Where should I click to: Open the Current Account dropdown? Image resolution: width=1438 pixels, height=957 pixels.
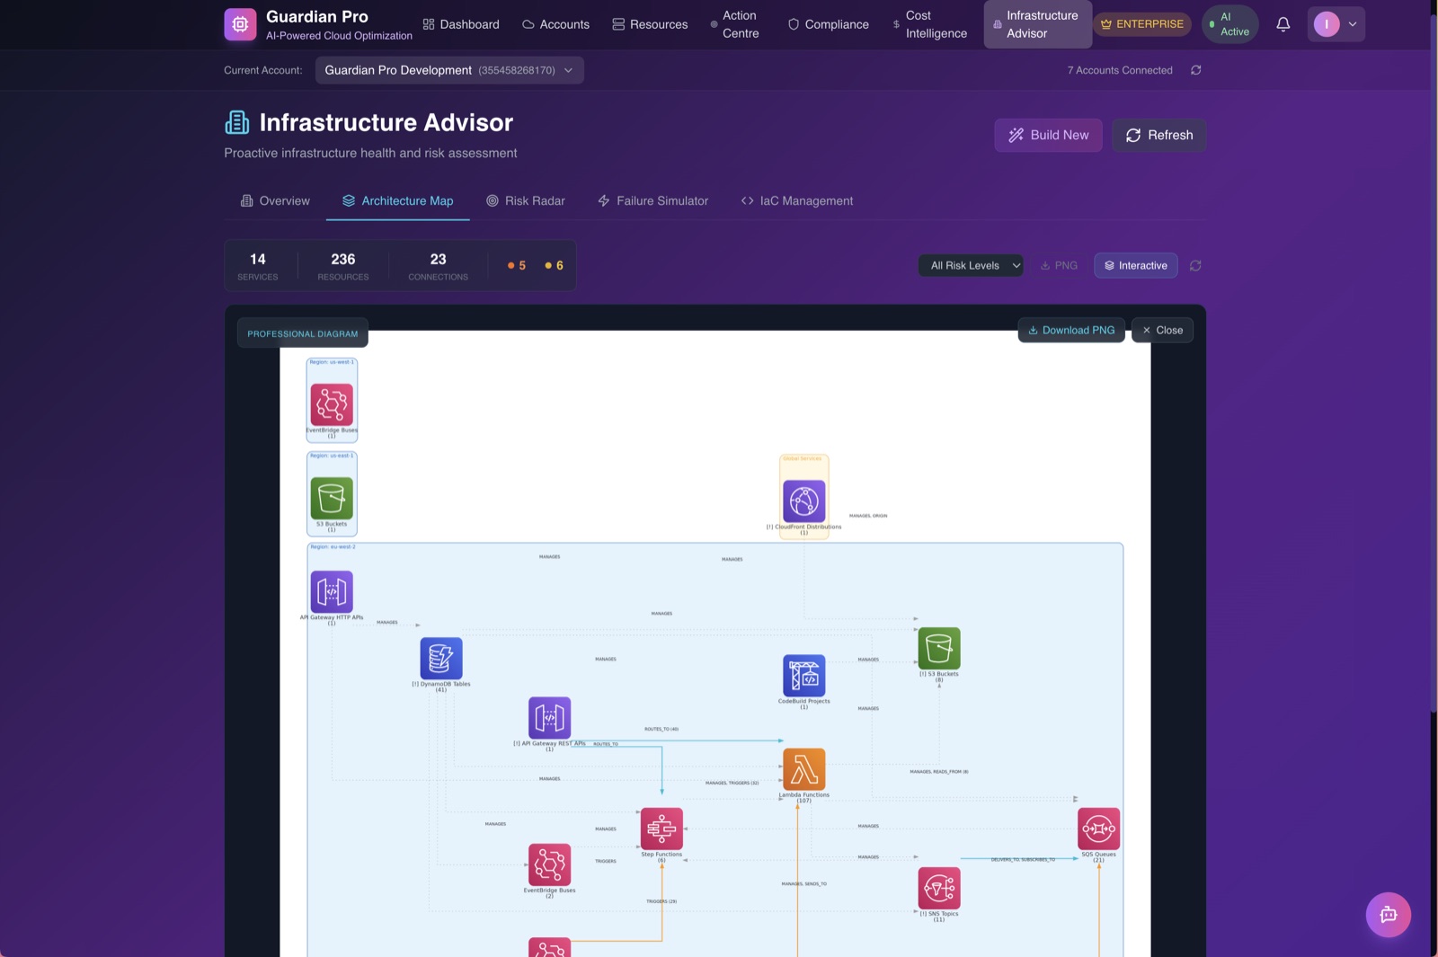coord(448,69)
